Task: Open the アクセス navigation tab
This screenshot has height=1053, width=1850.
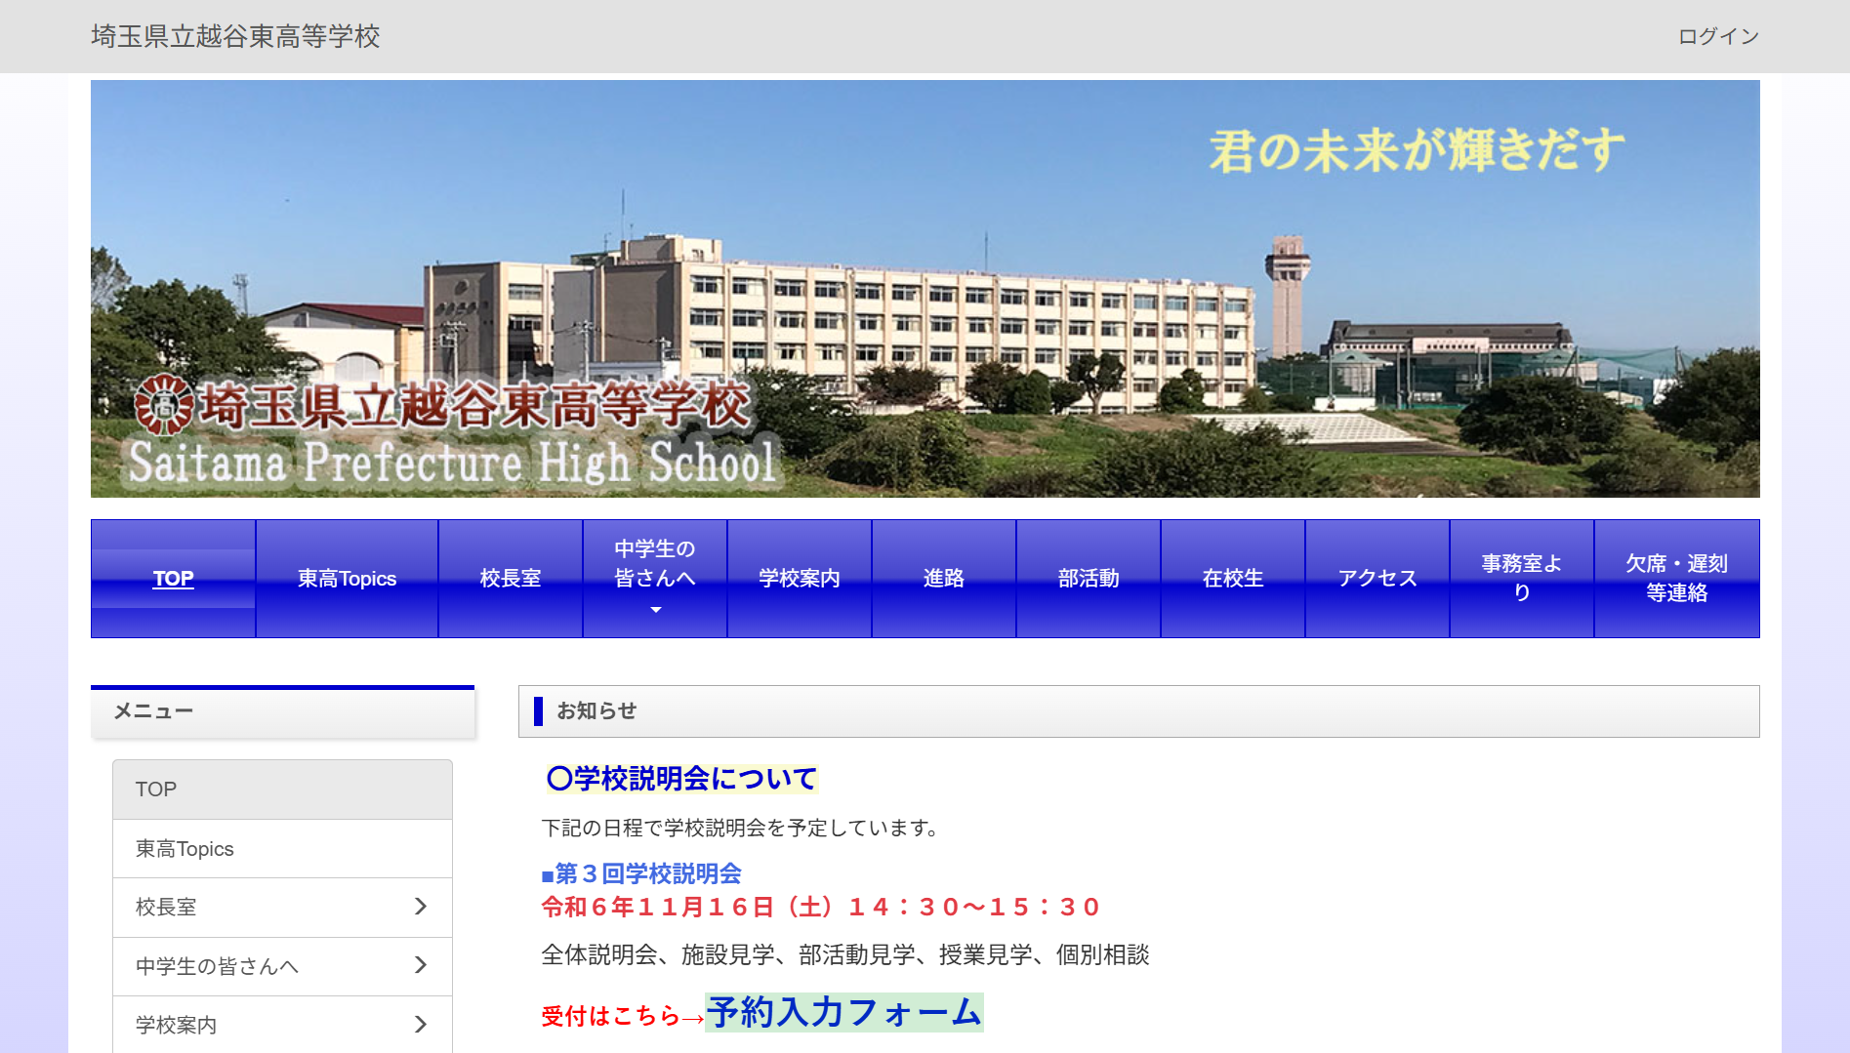Action: pos(1377,579)
